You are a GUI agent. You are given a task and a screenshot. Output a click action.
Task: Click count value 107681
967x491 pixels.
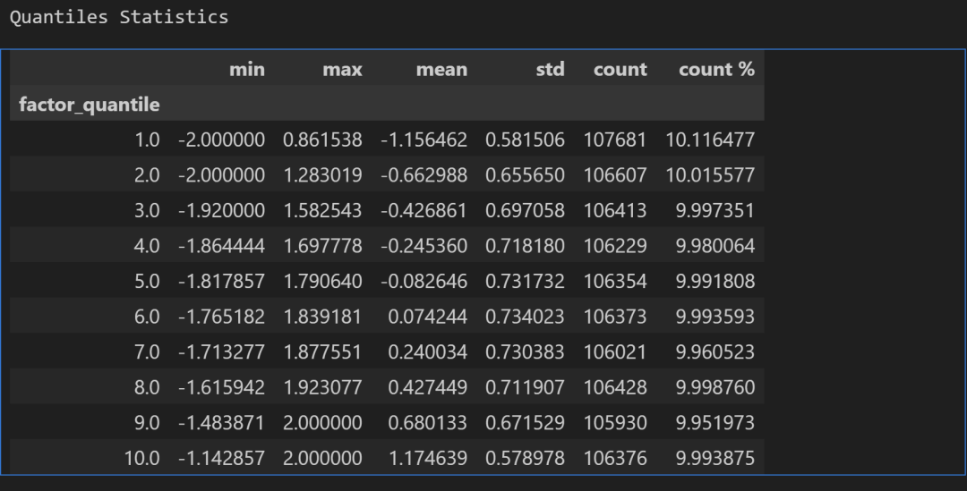coord(615,140)
